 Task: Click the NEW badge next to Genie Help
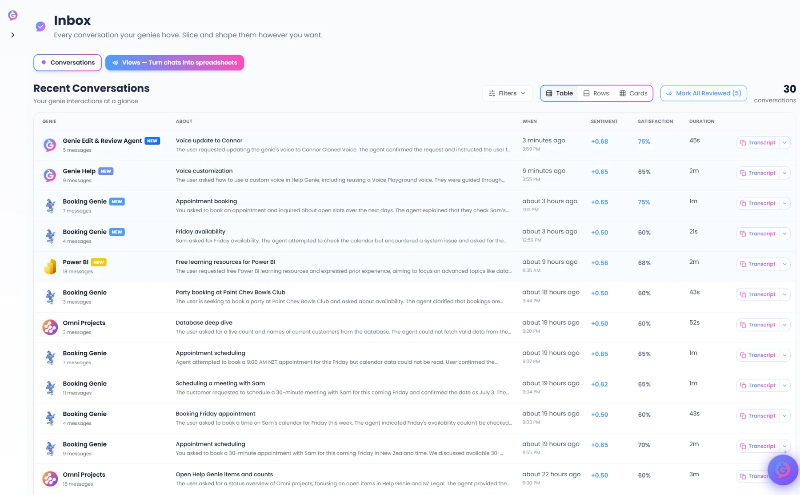[106, 171]
